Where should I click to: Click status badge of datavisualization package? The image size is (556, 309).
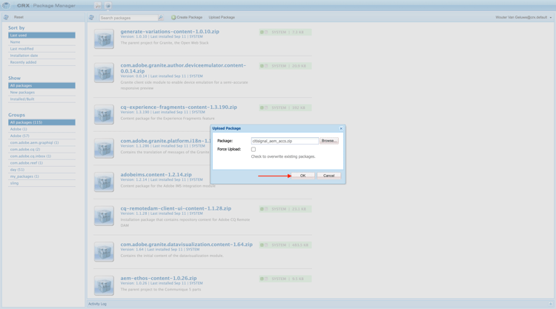[x=285, y=245]
